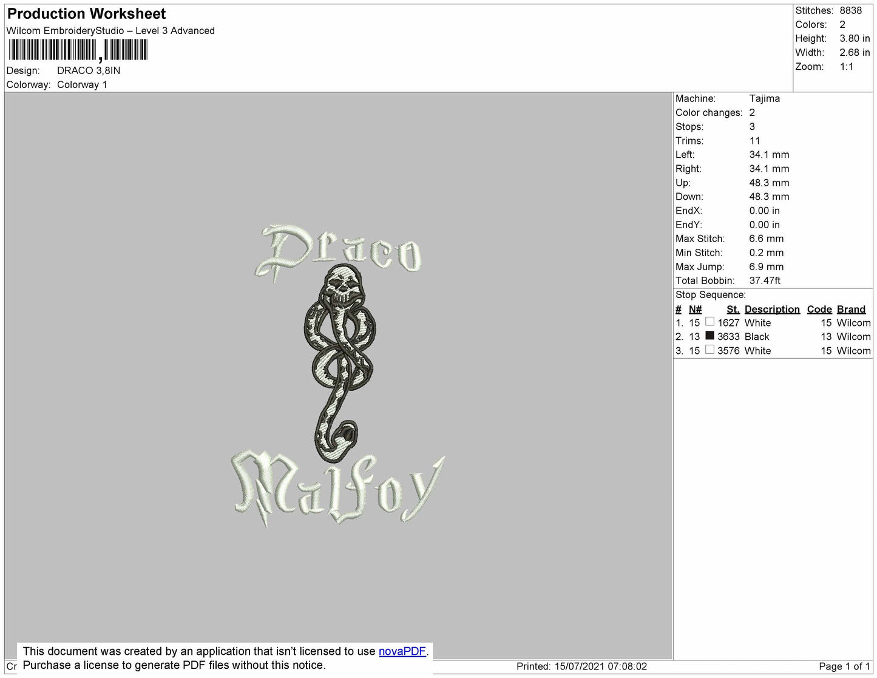Click the 'Total Bobbin:' label
This screenshot has height=678, width=877.
705,280
